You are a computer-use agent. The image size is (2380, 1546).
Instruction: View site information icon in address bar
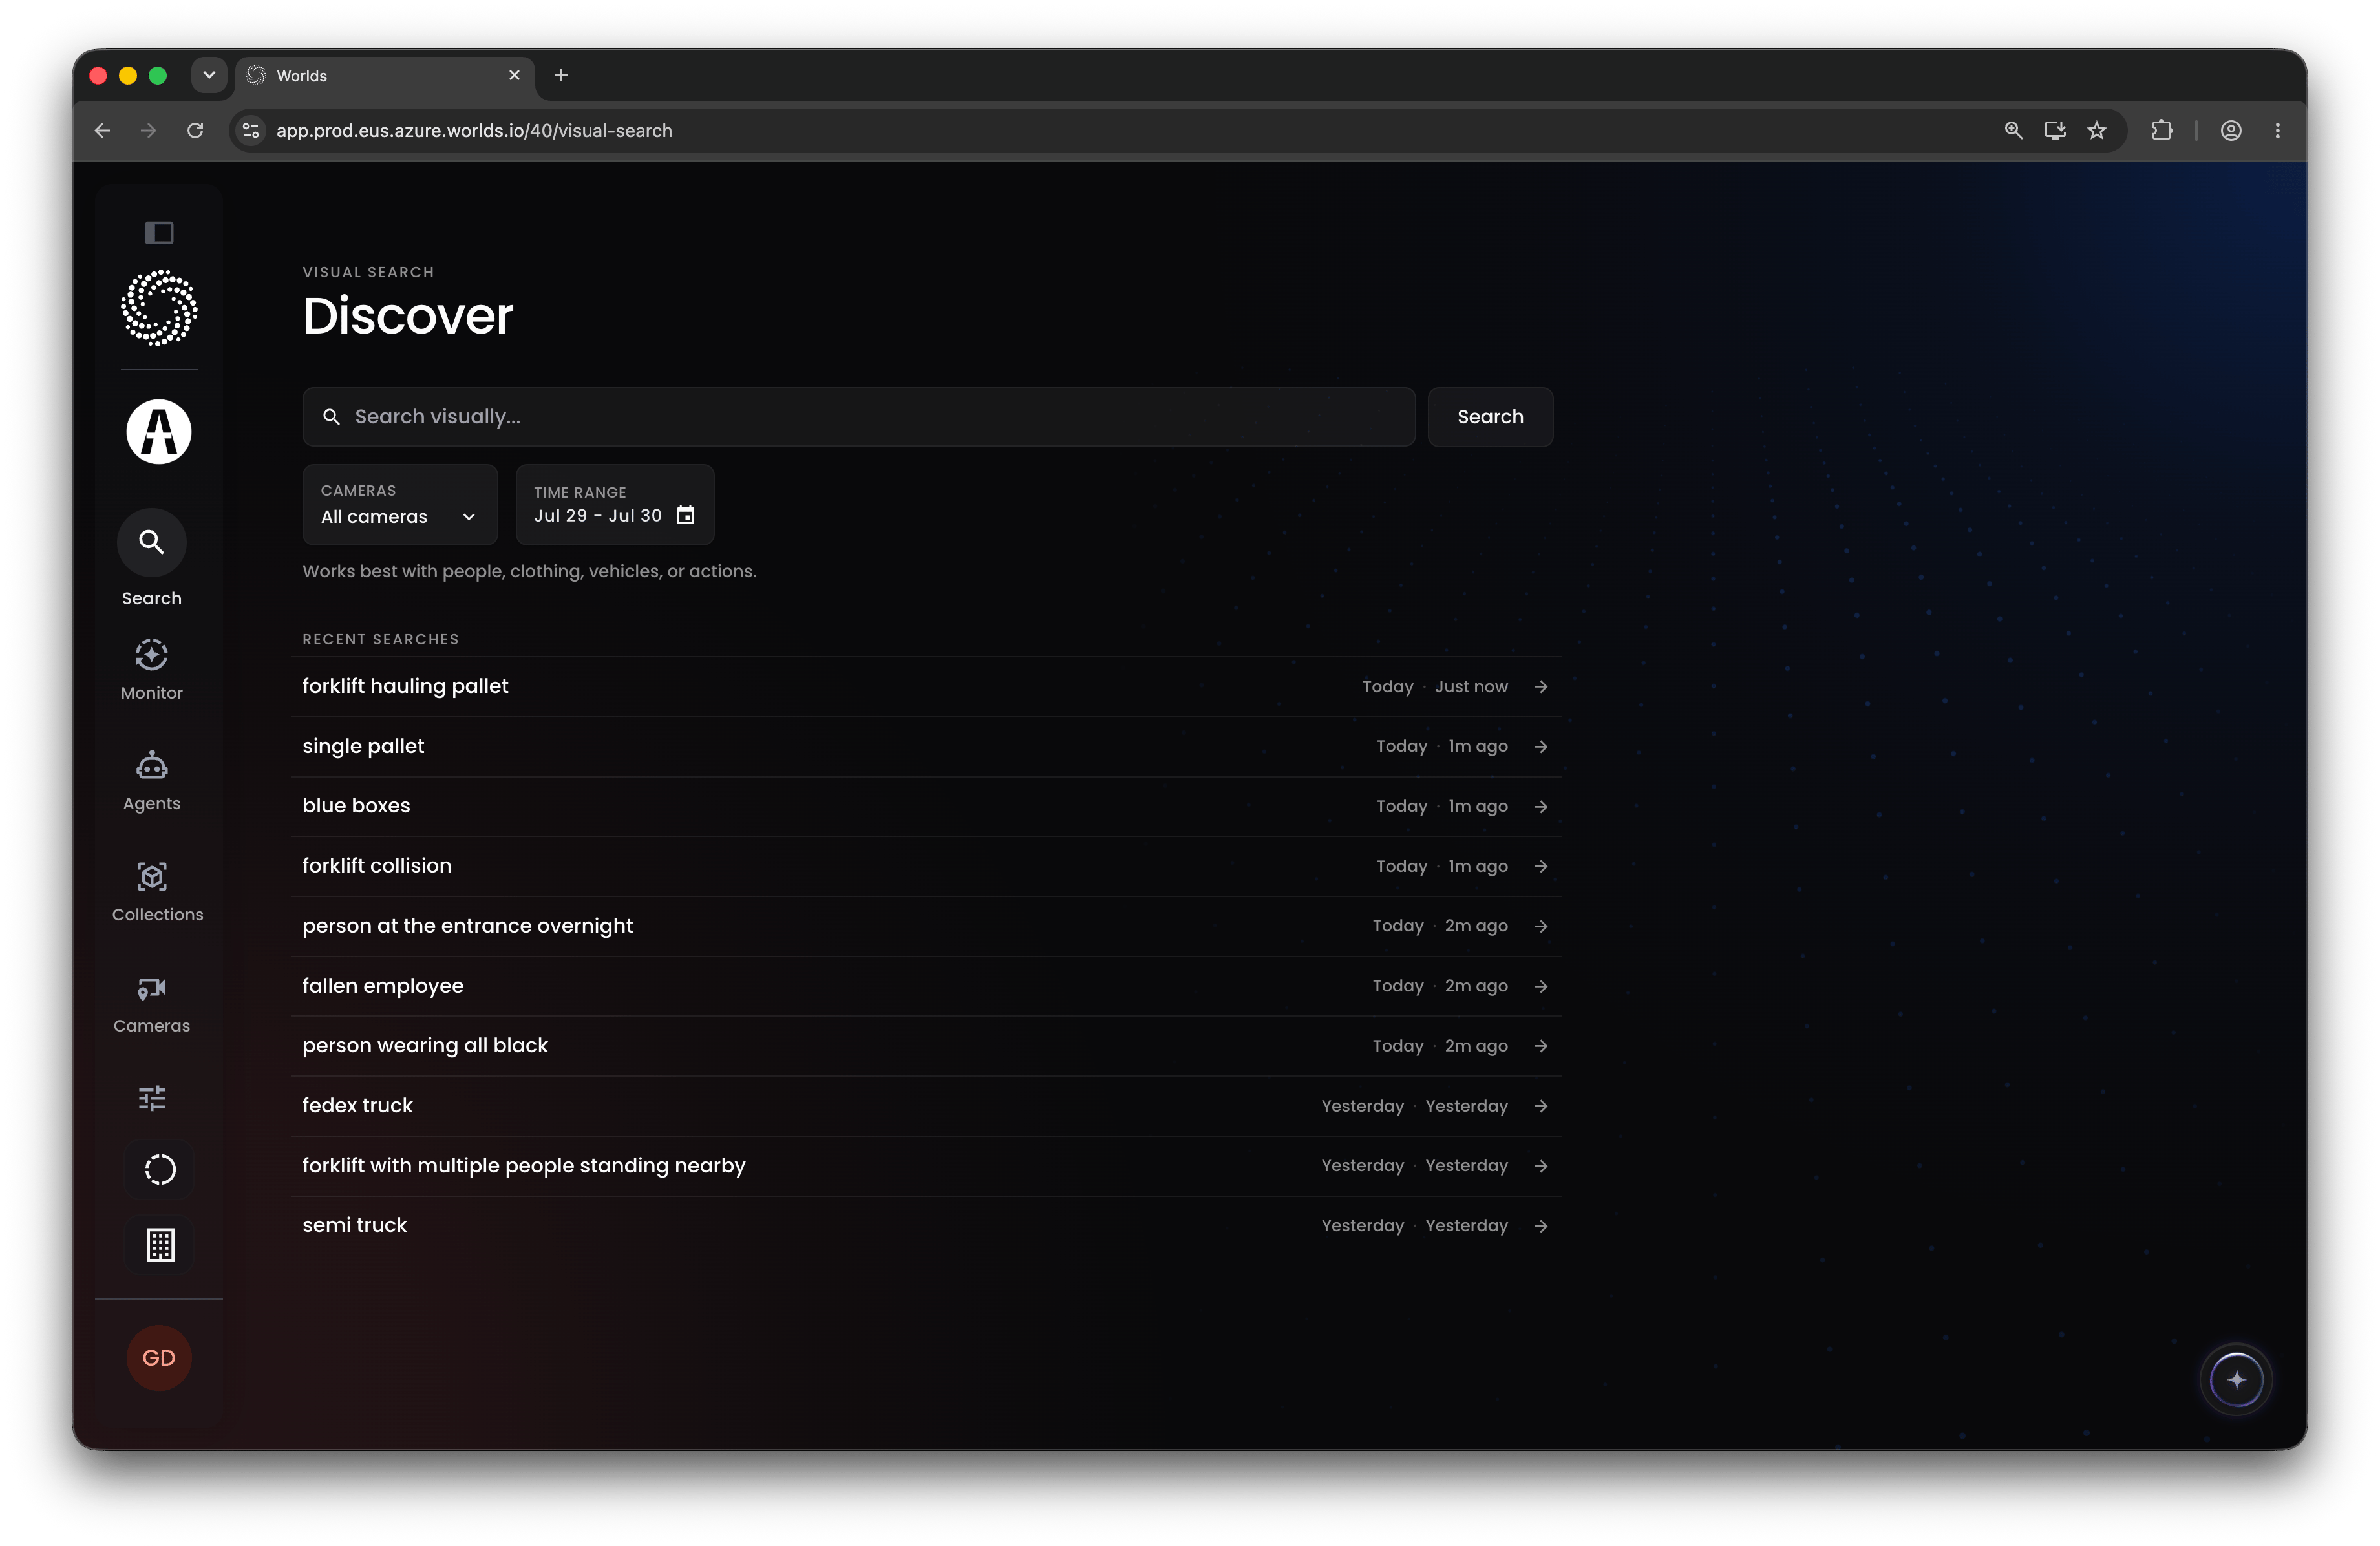click(x=251, y=131)
